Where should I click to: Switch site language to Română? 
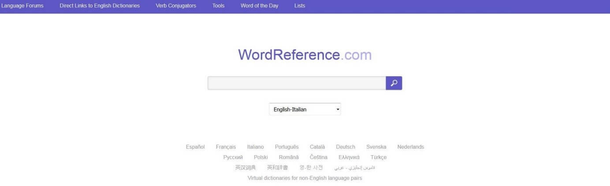(289, 157)
